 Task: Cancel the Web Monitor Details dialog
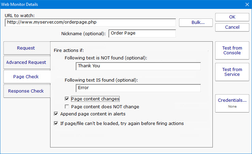point(232,27)
